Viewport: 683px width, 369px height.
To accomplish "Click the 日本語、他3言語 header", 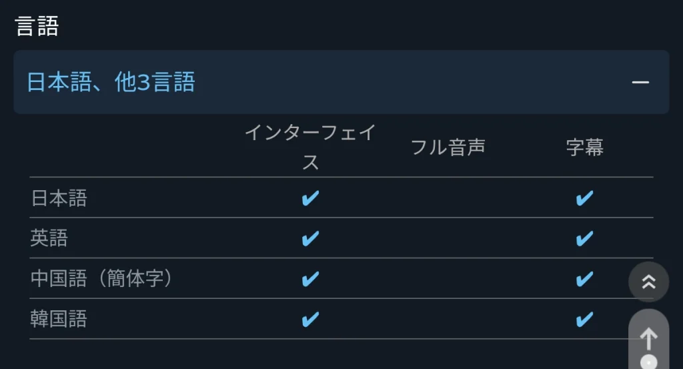I will point(341,82).
